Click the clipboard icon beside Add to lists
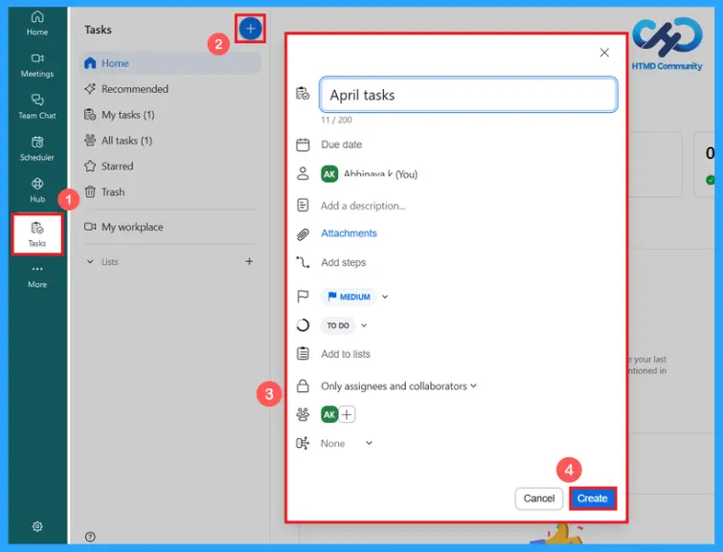 303,354
